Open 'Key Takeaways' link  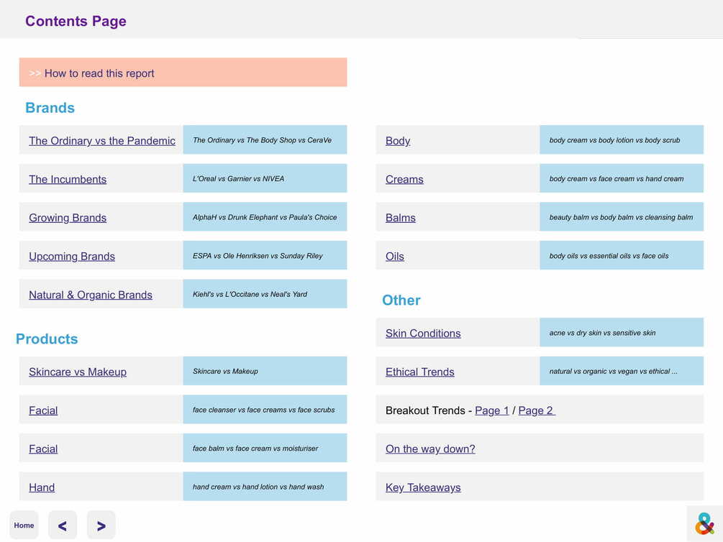point(423,487)
